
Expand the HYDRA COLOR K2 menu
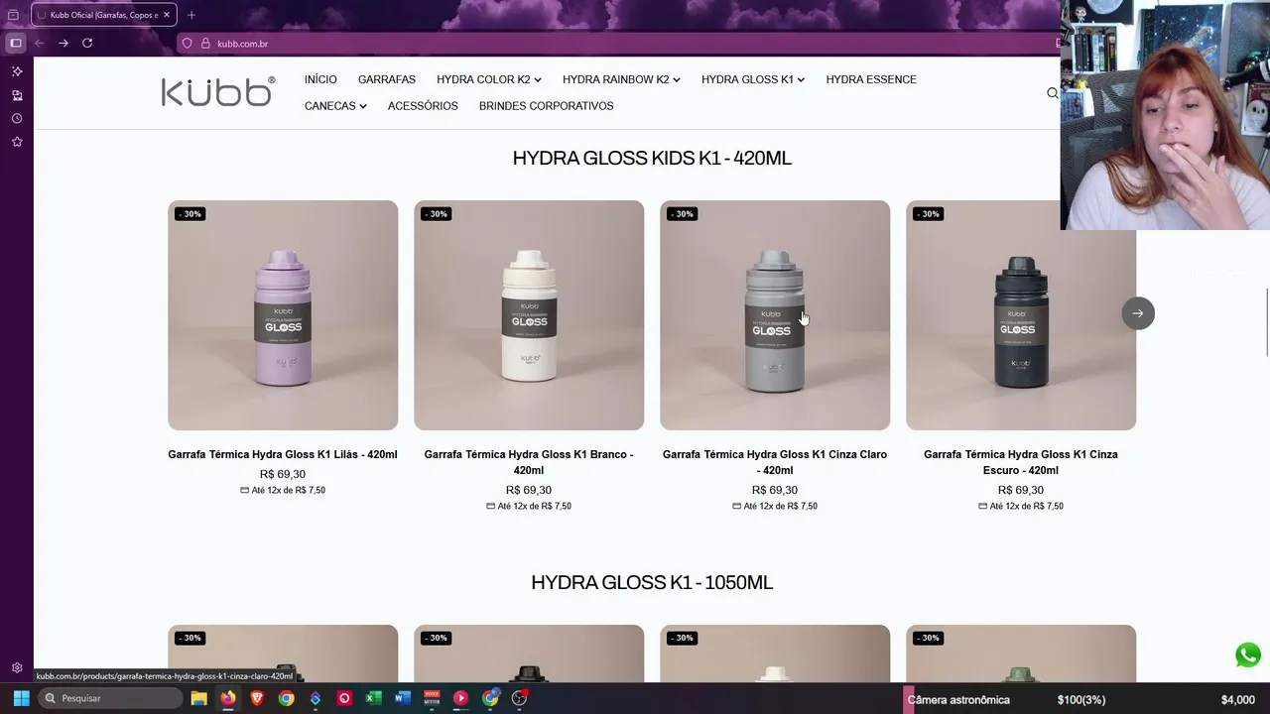488,79
